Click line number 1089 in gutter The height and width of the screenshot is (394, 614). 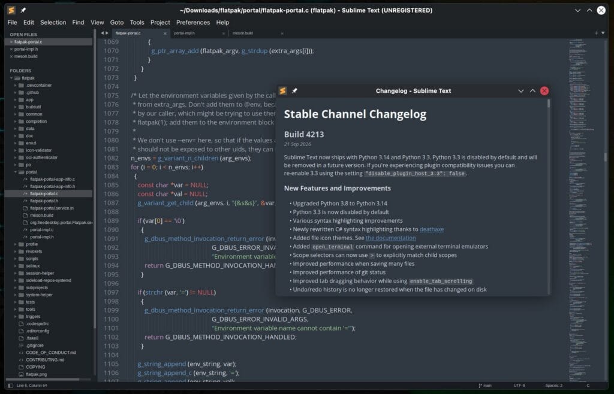click(x=111, y=221)
